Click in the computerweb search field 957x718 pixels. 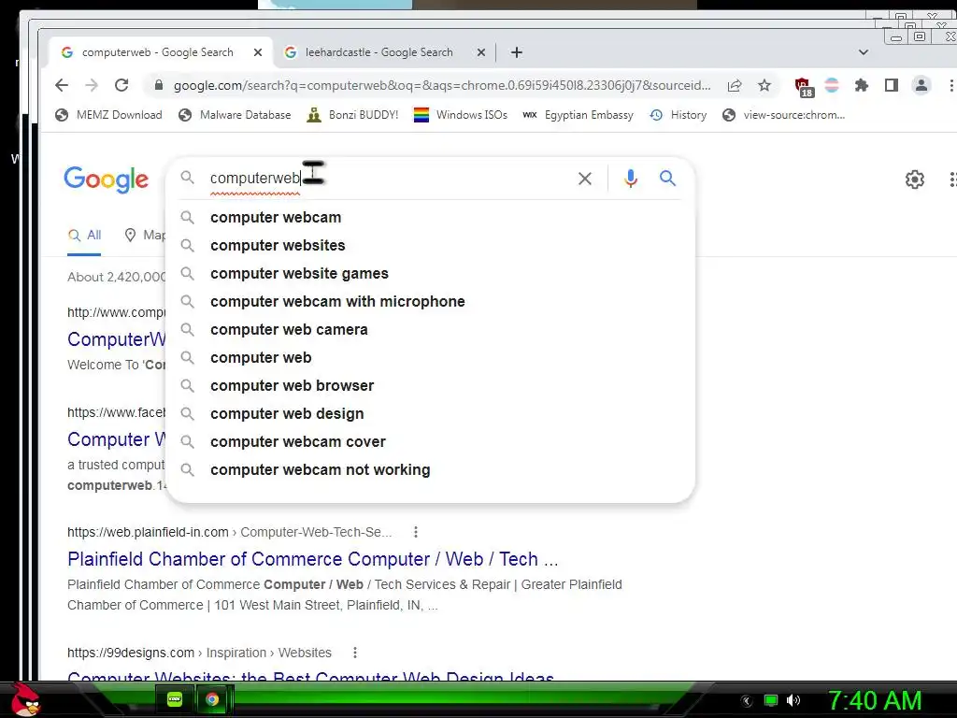(x=391, y=179)
